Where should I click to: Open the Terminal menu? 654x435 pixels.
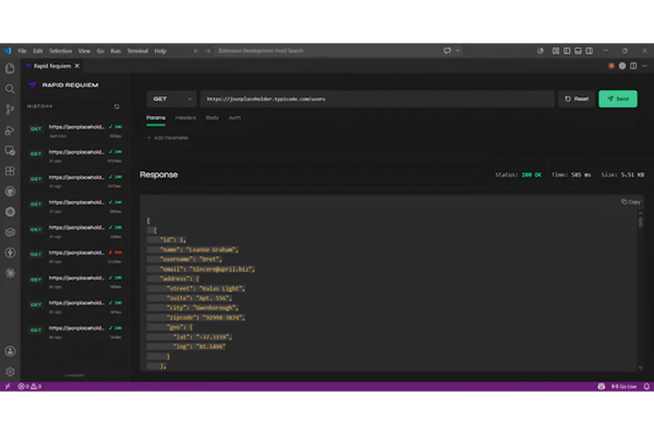pyautogui.click(x=137, y=51)
